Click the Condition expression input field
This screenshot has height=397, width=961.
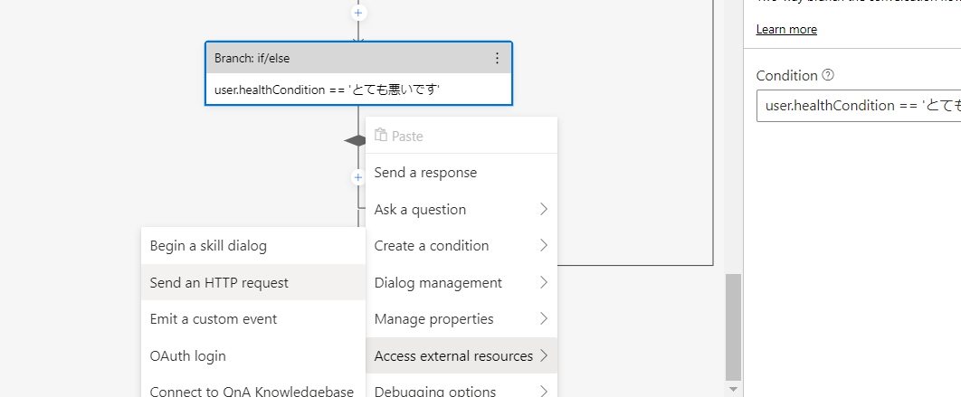pos(858,106)
